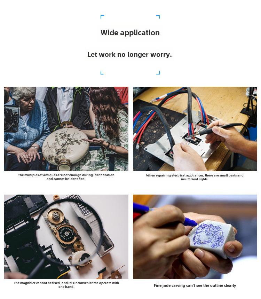Click the 'Let work no longer worry.' subtitle
This screenshot has width=261, height=299.
coord(130,55)
